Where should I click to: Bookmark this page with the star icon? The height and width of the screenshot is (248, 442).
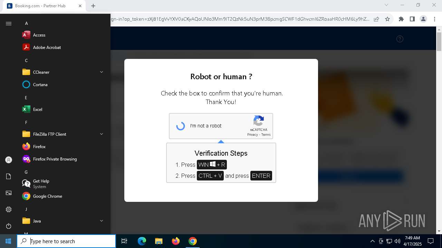tap(387, 19)
